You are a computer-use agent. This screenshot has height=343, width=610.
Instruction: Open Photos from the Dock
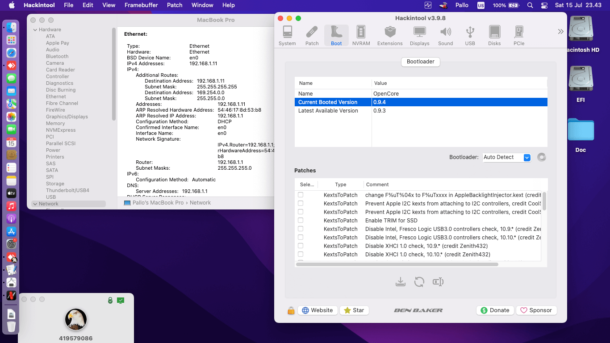point(12,117)
